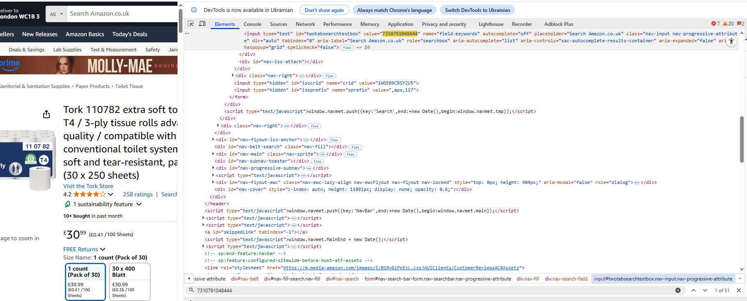Click the magnifier icon in DevTools find bar

[191, 290]
